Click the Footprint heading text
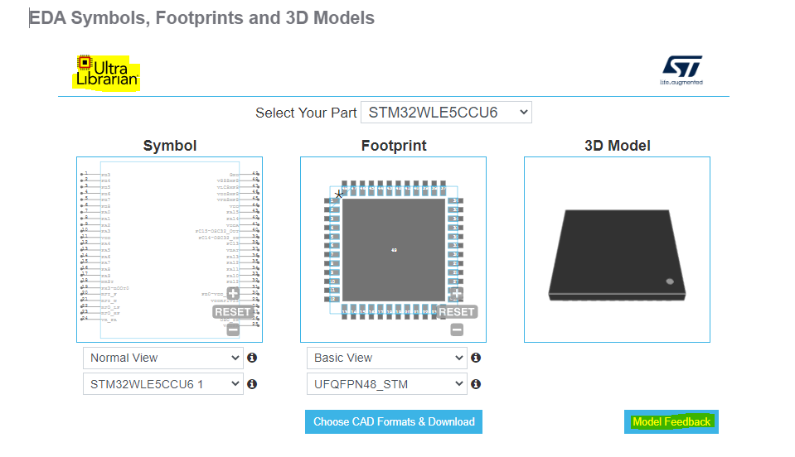The image size is (795, 457). (394, 146)
